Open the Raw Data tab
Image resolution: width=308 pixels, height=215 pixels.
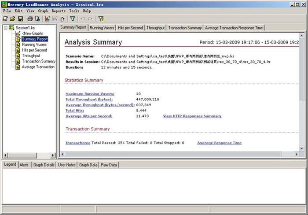pyautogui.click(x=109, y=165)
